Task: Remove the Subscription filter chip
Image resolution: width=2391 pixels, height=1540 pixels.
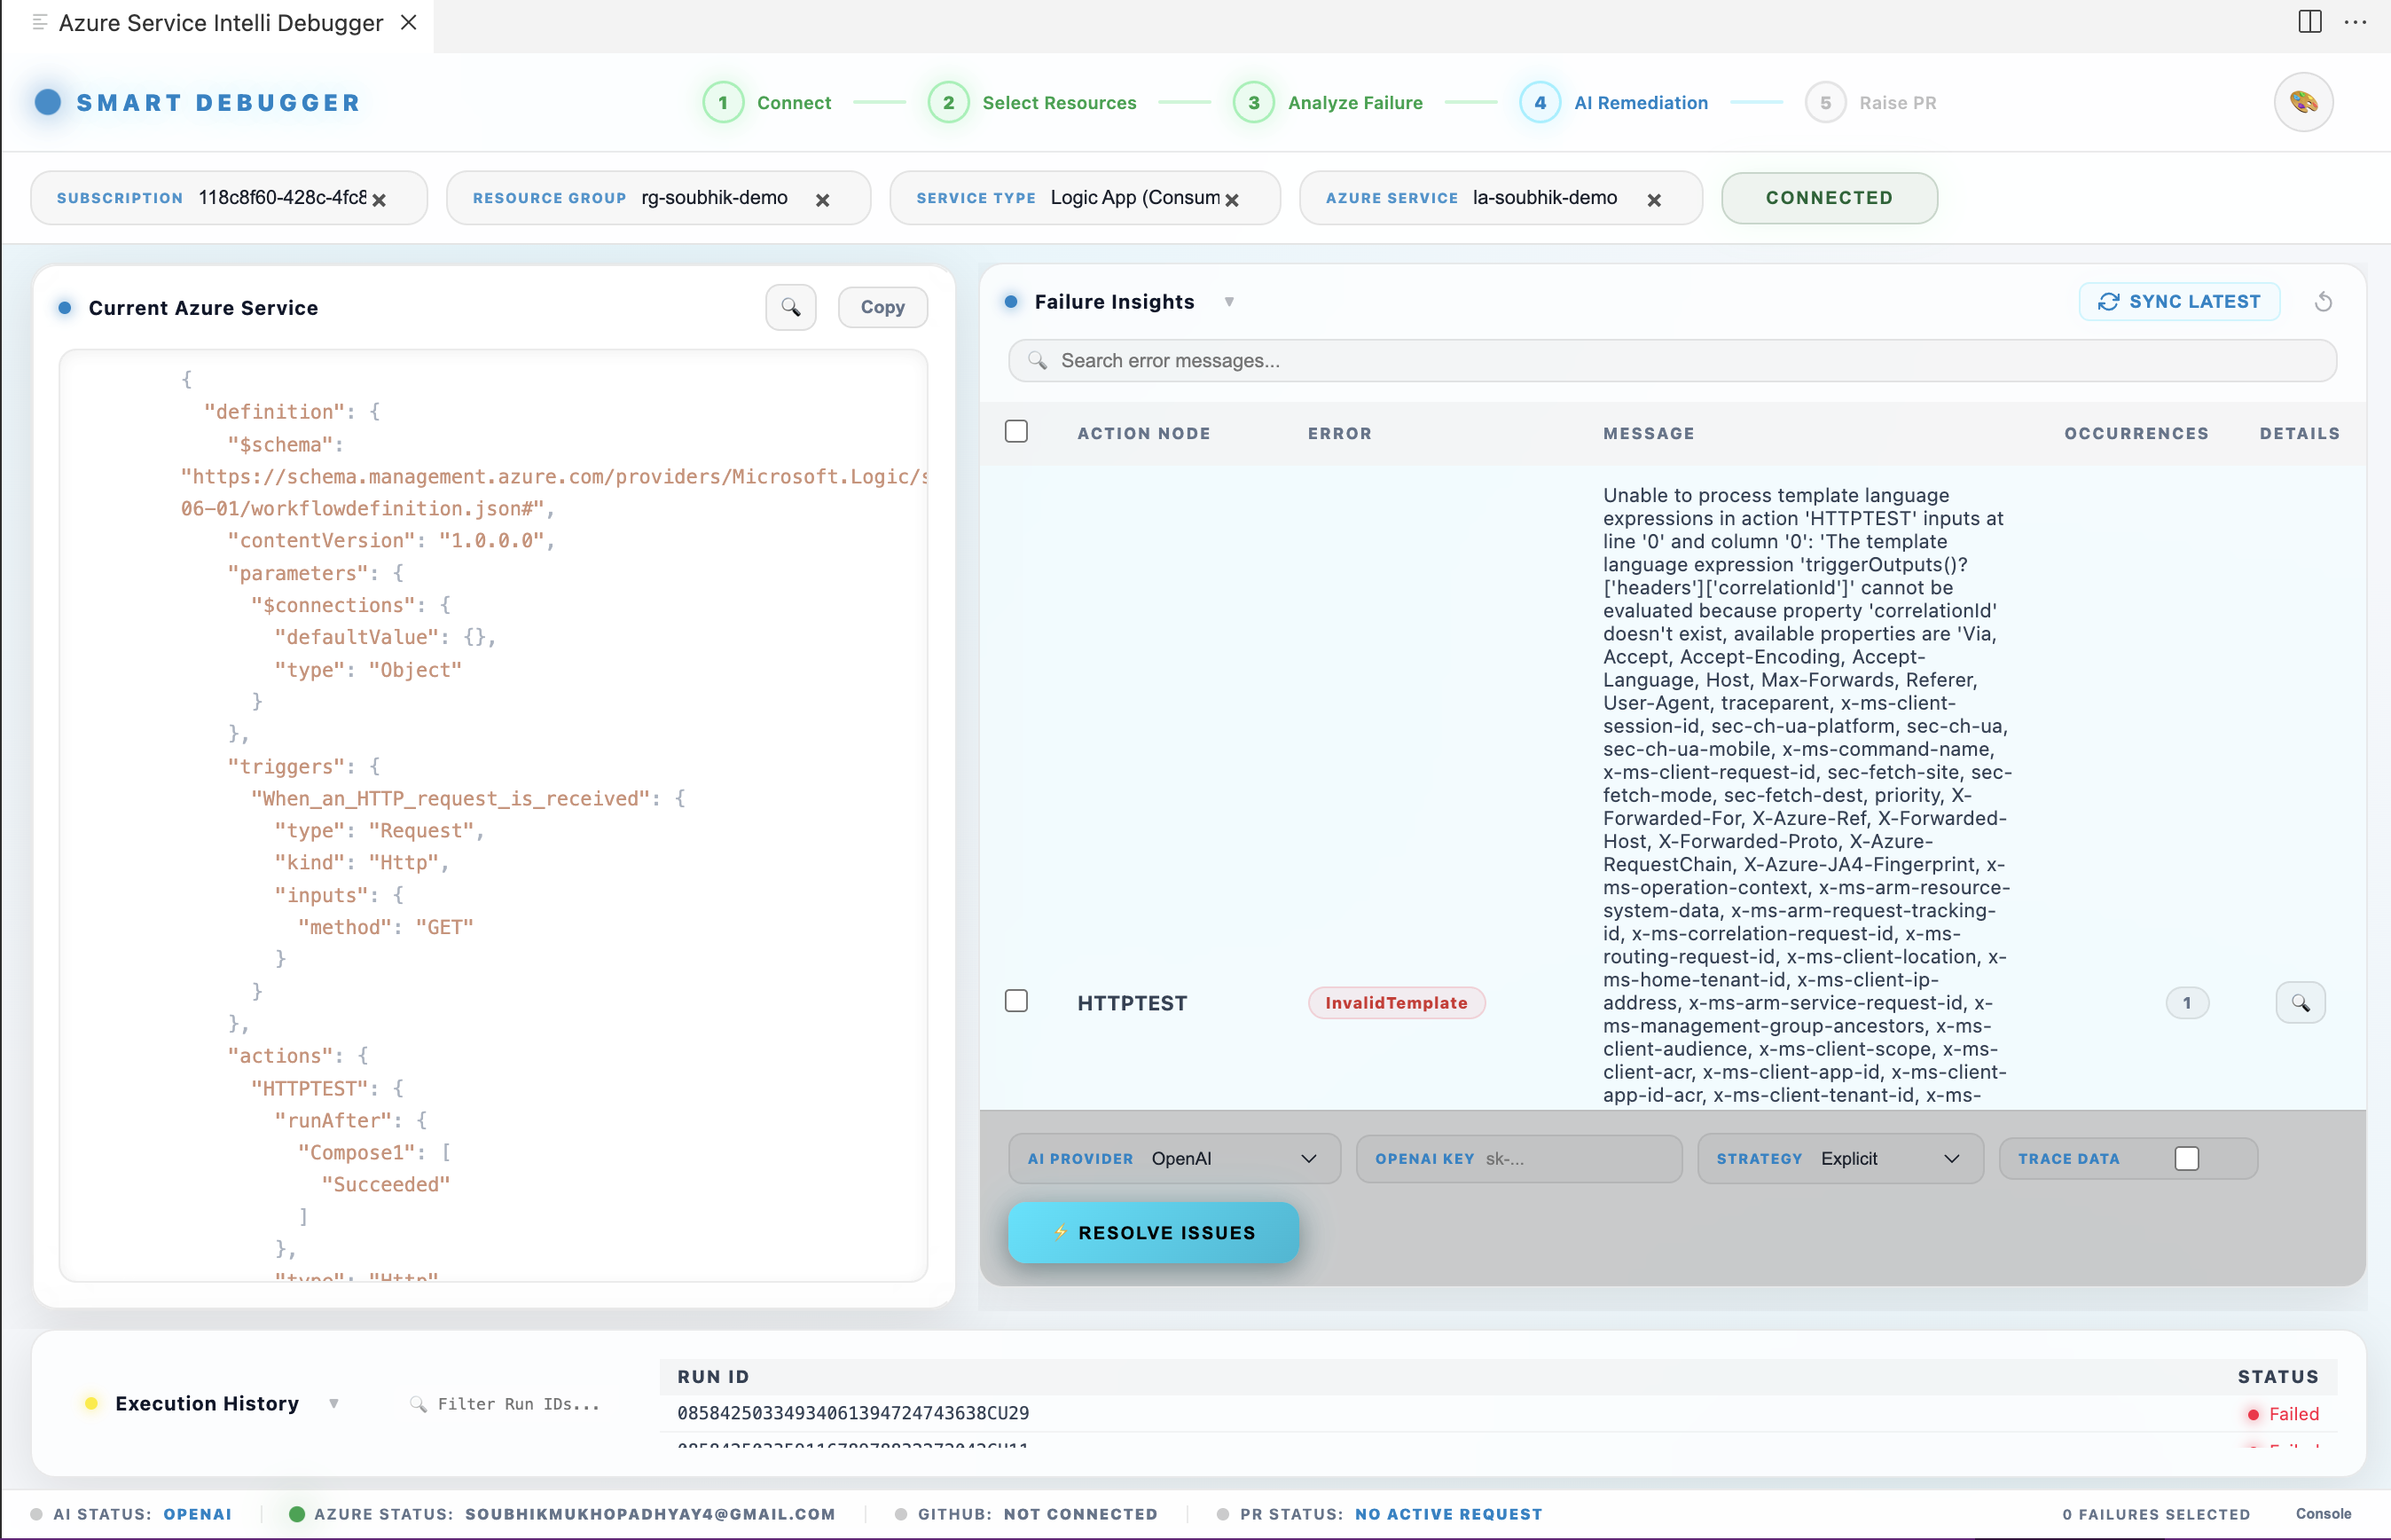Action: pos(379,200)
